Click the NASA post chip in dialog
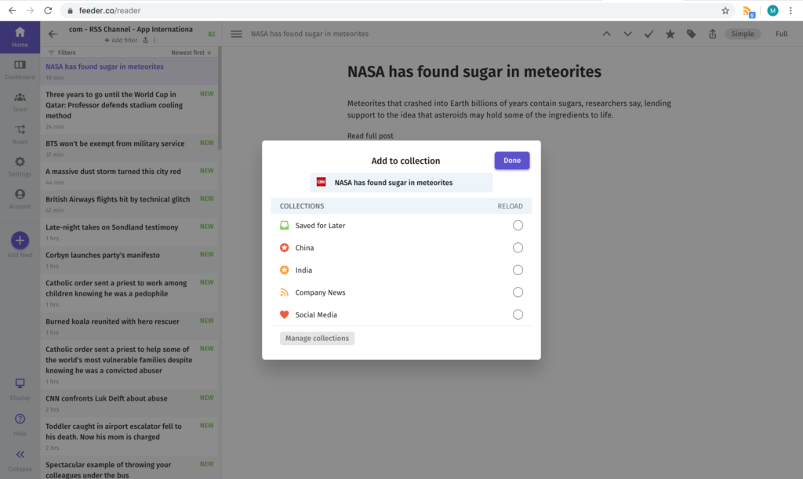803x479 pixels. coord(401,182)
